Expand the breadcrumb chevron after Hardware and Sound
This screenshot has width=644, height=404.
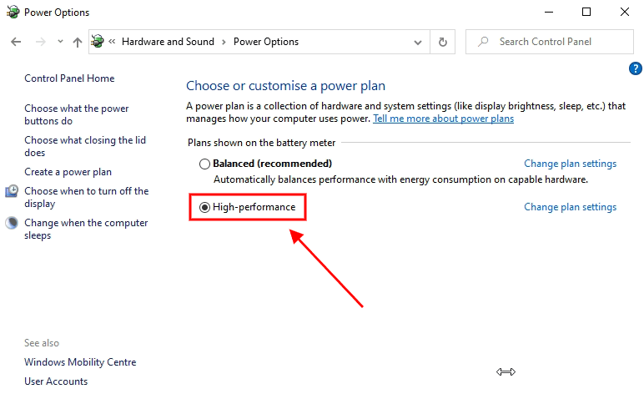point(224,42)
